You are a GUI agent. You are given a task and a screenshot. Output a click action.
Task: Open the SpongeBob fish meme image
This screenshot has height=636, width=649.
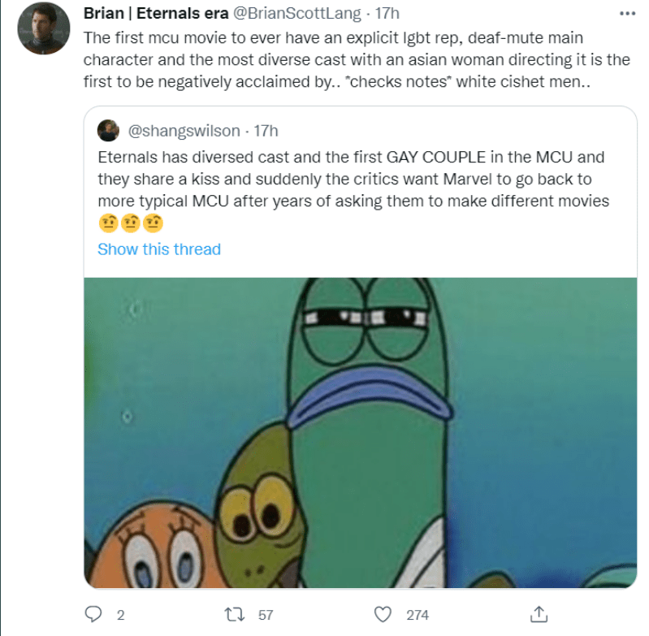(361, 430)
